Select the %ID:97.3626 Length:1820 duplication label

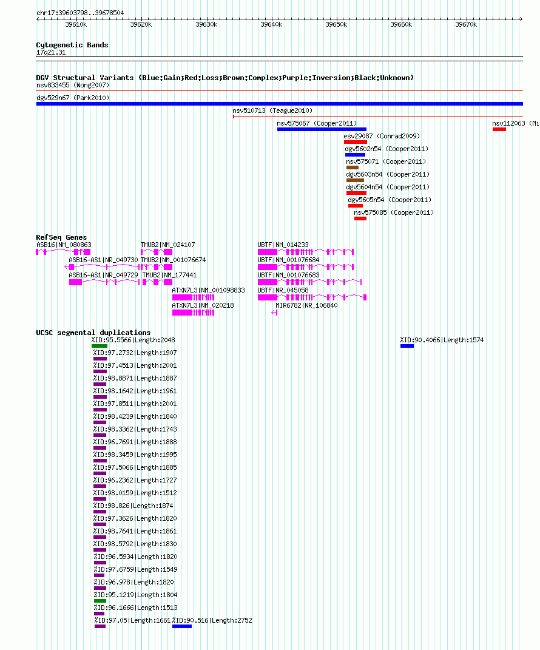tap(135, 518)
